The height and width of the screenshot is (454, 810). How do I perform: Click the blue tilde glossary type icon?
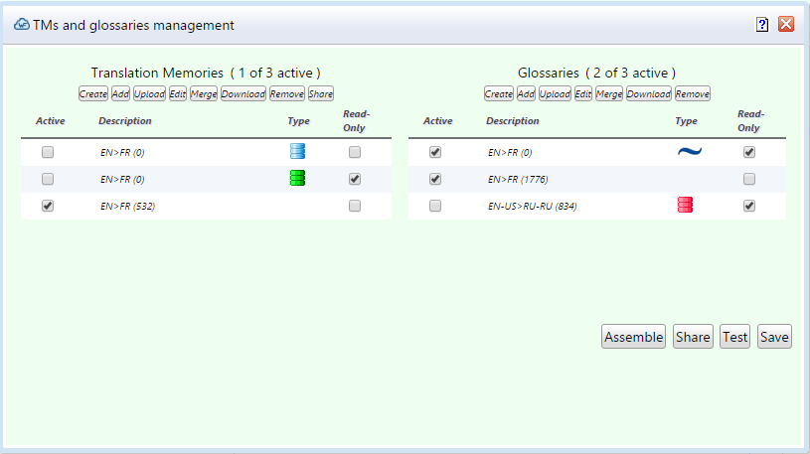(x=689, y=152)
